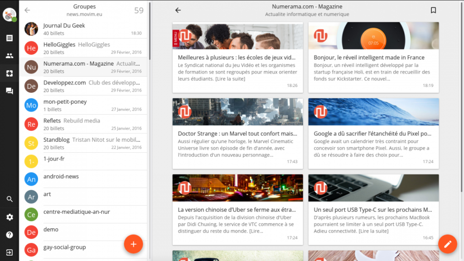Image resolution: width=464 pixels, height=261 pixels.
Task: Open android-news group
Action: click(x=83, y=179)
